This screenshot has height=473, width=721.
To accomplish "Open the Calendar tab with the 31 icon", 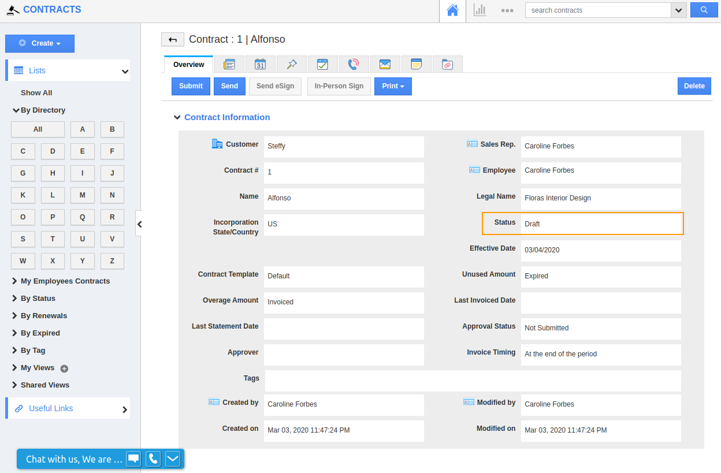I will 261,64.
